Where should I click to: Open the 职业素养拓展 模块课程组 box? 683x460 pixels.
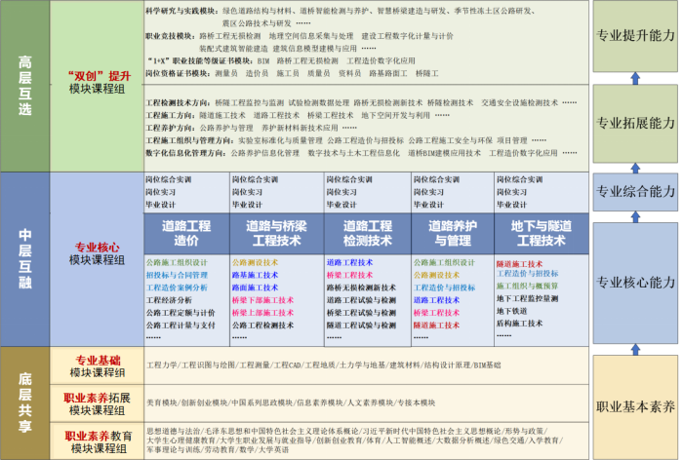point(97,402)
